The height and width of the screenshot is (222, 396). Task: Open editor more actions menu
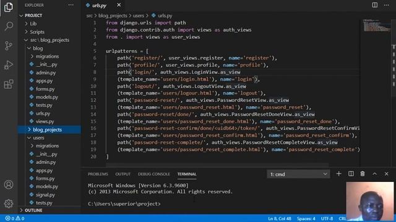point(386,5)
